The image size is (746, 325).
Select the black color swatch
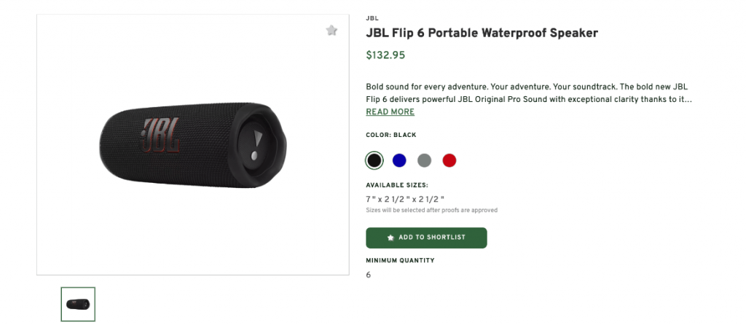point(374,160)
